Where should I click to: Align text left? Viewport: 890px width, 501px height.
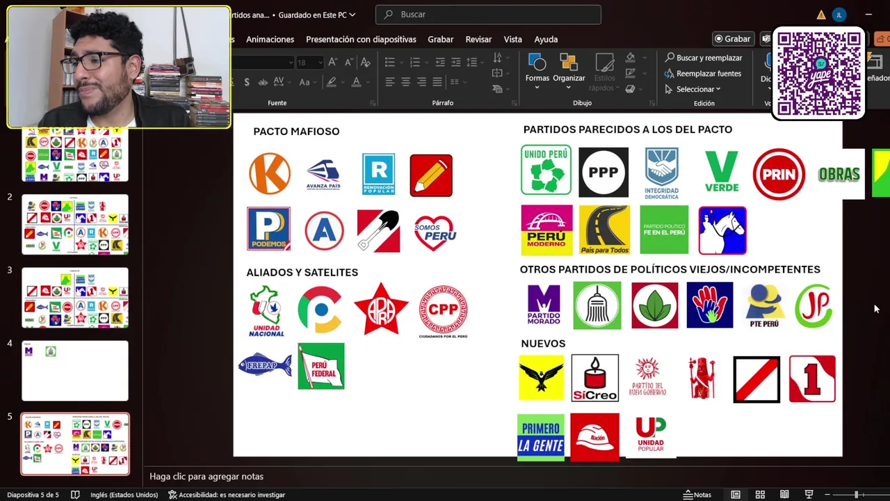389,82
